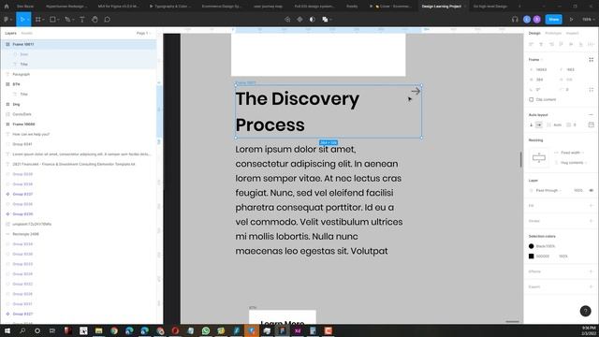Open the Boolean operations dropdown arrow
The height and width of the screenshot is (337, 599).
[x=330, y=20]
